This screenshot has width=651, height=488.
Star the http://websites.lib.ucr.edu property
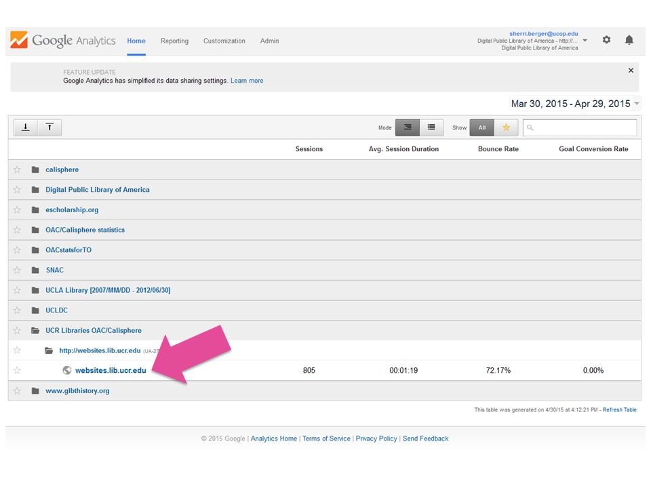click(17, 350)
